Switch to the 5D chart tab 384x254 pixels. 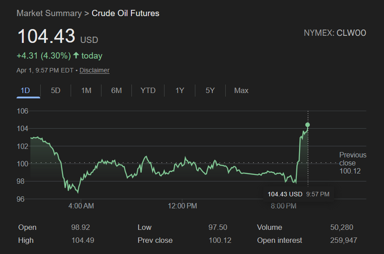[x=55, y=90]
